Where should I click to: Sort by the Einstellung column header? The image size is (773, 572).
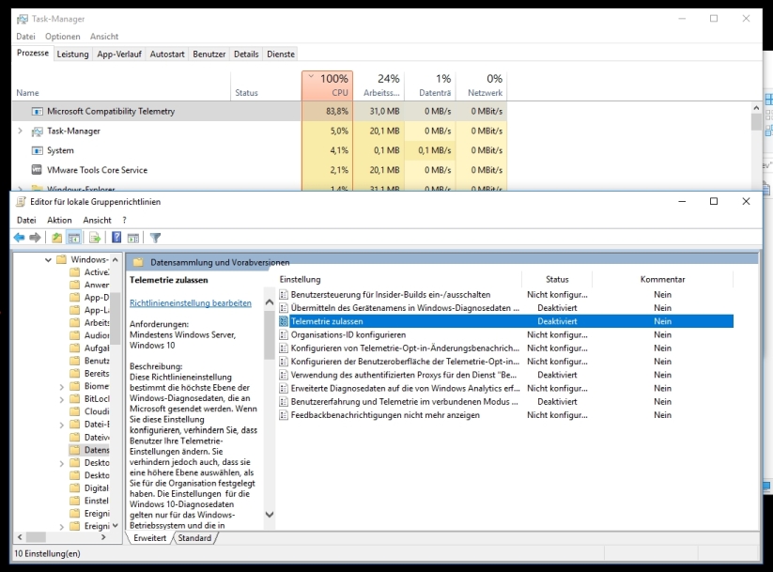point(399,279)
